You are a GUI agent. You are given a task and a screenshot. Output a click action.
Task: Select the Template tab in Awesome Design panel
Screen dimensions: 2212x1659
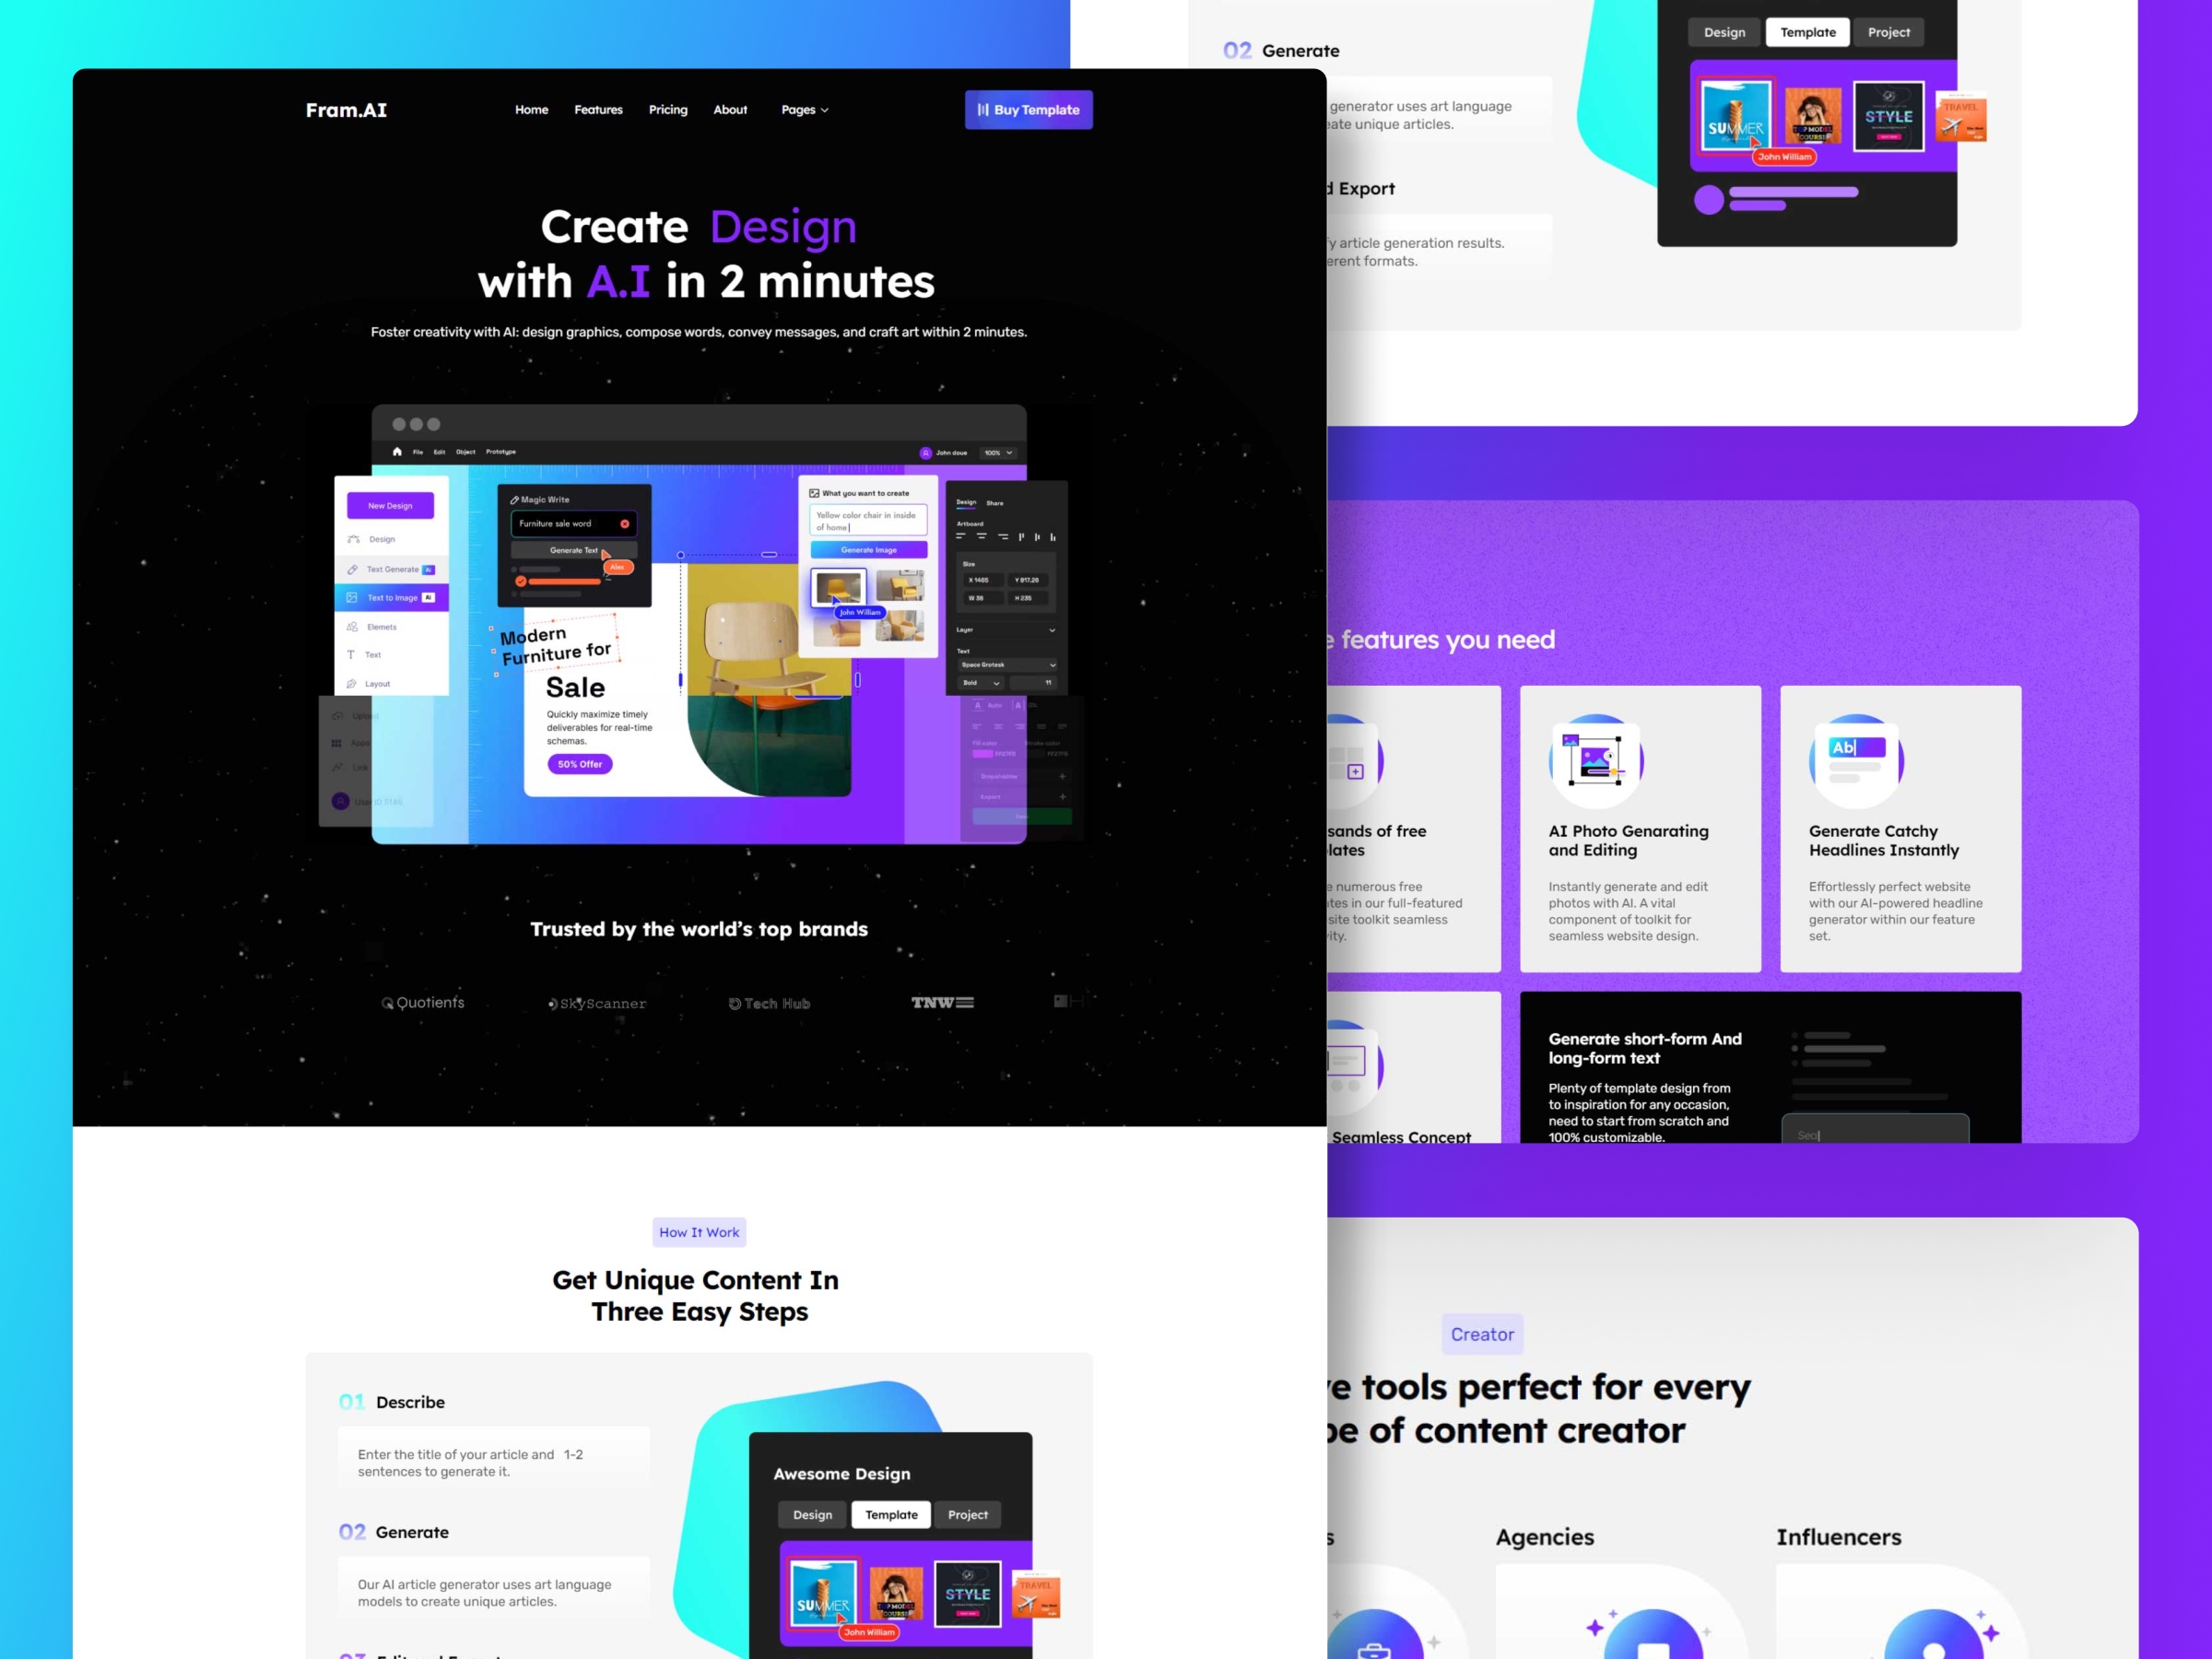coord(890,1512)
